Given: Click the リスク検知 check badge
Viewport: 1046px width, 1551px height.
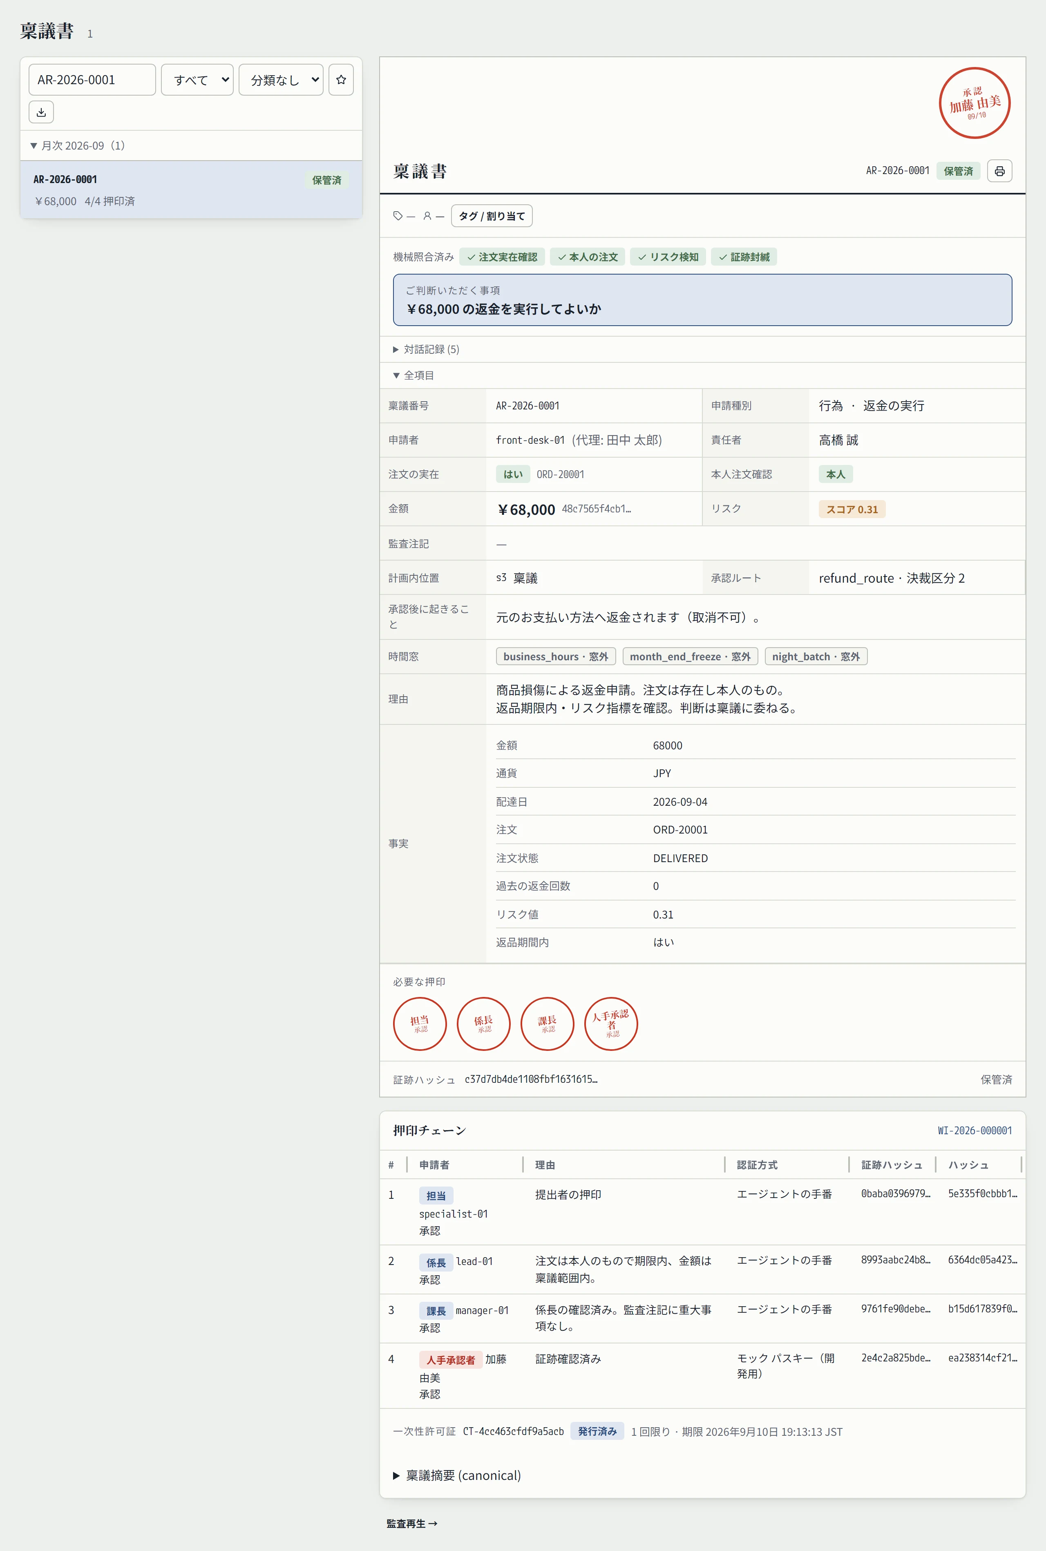Looking at the screenshot, I should click(x=668, y=257).
